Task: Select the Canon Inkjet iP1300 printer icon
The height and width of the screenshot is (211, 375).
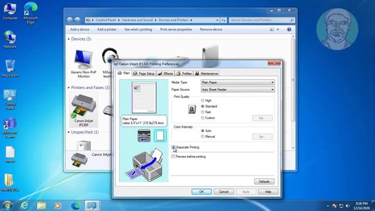Action: (83, 110)
